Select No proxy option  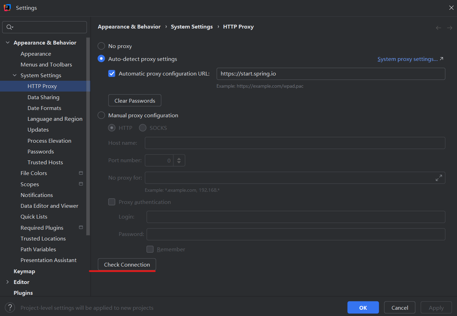[x=101, y=46]
